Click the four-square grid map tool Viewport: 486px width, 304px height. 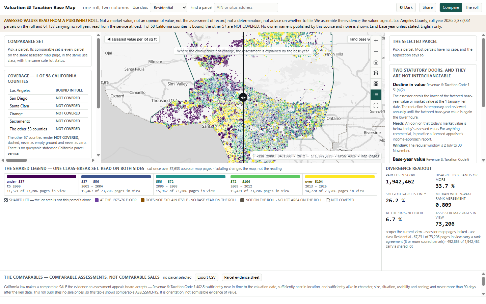point(376,84)
